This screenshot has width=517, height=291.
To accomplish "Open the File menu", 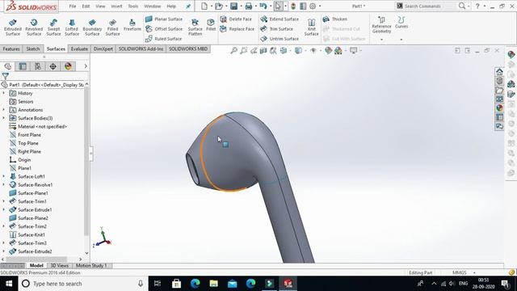I will [x=73, y=6].
